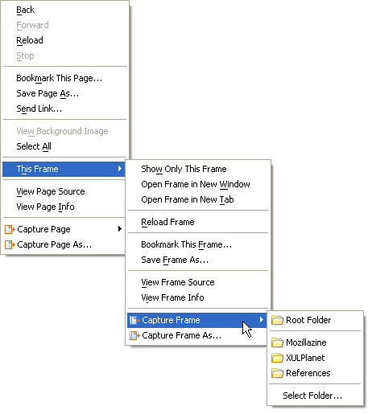372x414 pixels.
Task: Expand the Capture Page submenu arrow
Action: point(120,229)
